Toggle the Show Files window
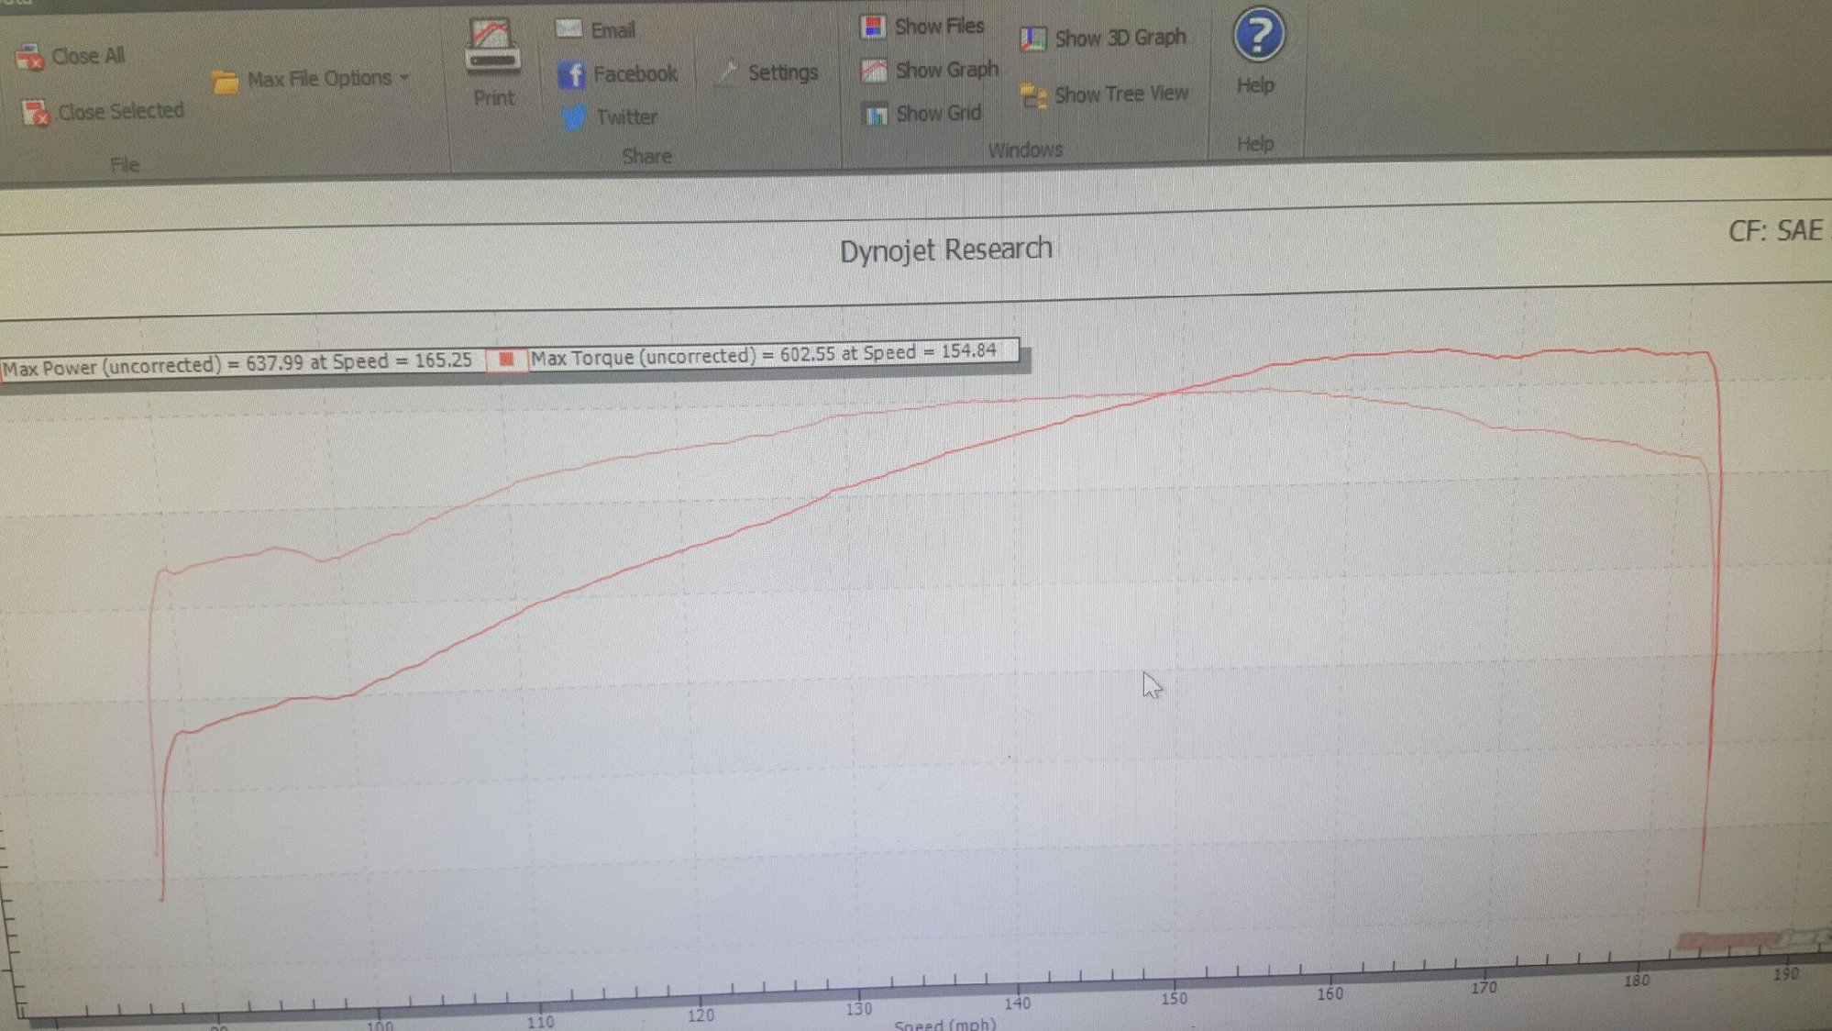Screen dimensions: 1832x1031 pyautogui.click(x=922, y=27)
